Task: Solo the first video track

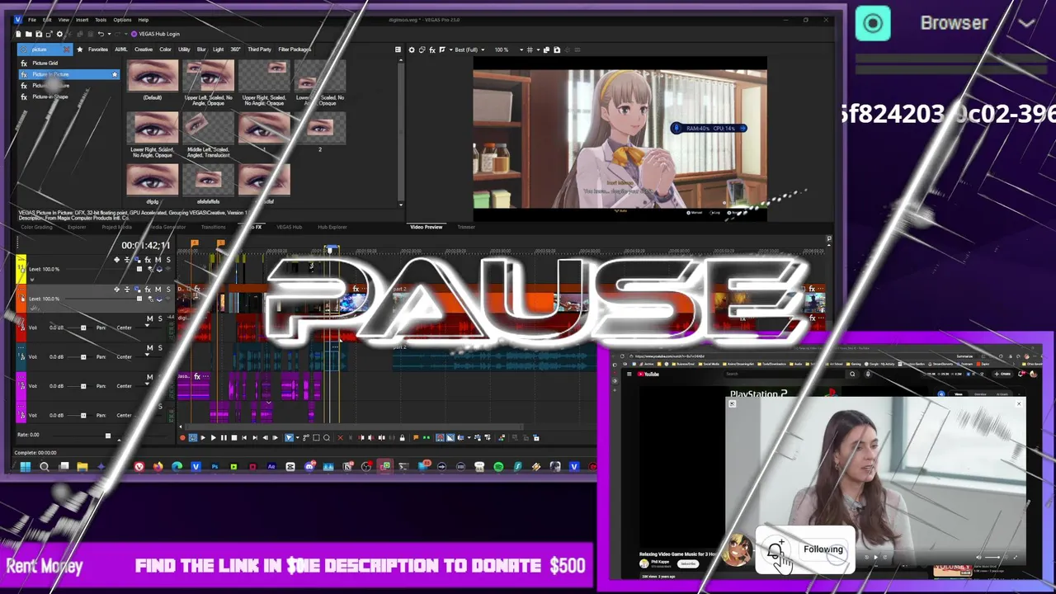Action: pyautogui.click(x=168, y=260)
